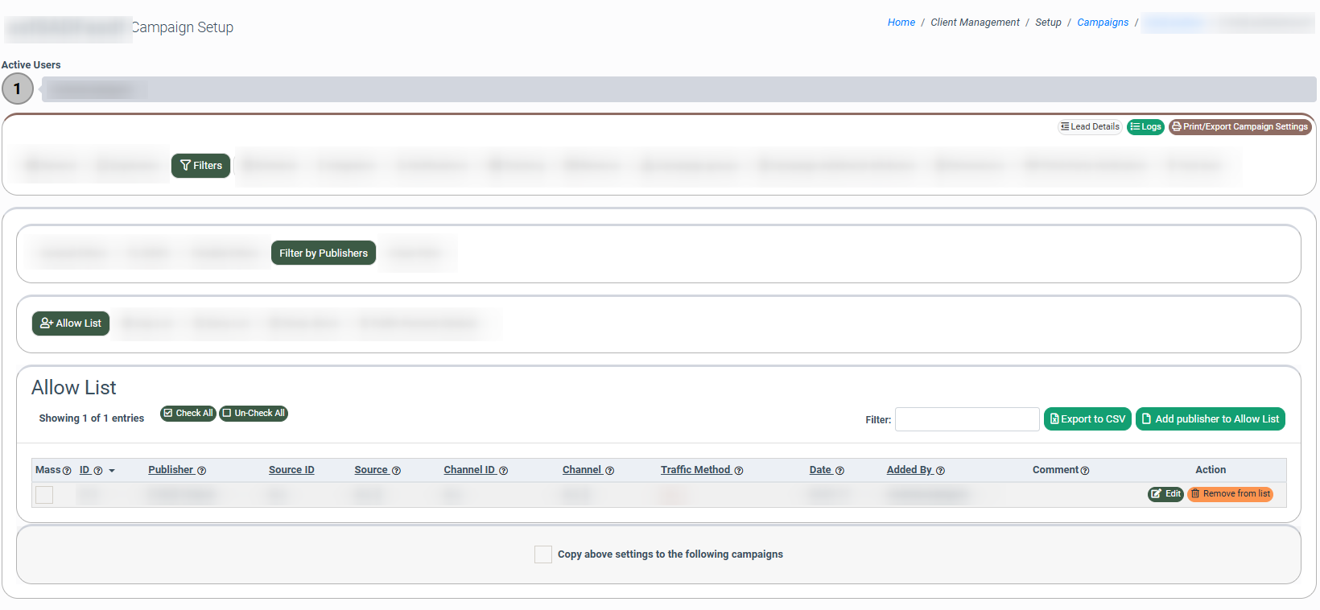Toggle the ID column sort arrow
The height and width of the screenshot is (610, 1320).
tap(112, 471)
